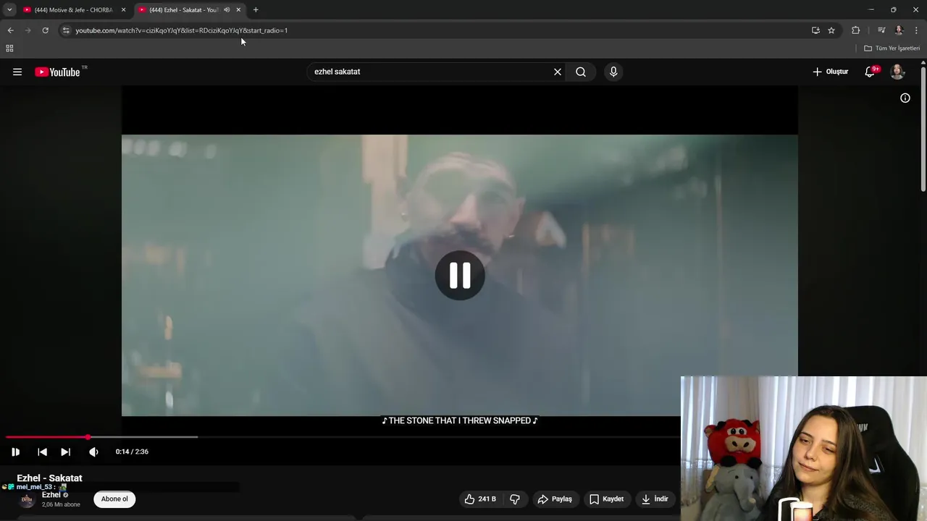Reload the current page
The height and width of the screenshot is (521, 927).
click(45, 30)
